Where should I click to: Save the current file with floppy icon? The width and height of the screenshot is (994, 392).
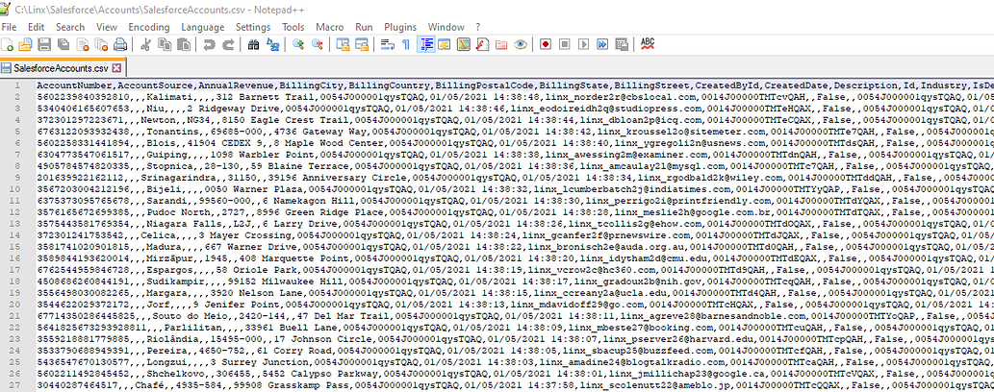pos(43,44)
